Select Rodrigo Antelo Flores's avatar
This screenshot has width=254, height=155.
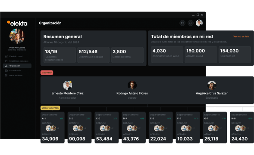132,85
